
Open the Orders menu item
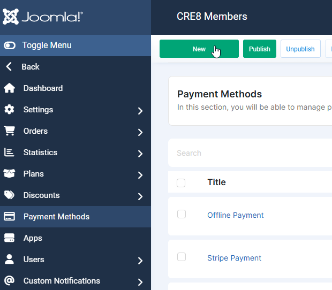coord(76,131)
